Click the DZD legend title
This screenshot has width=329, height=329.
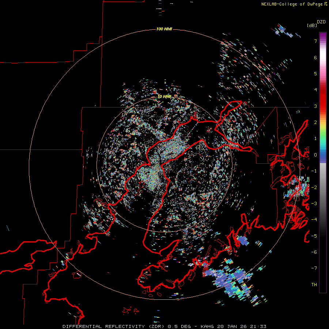coord(321,22)
